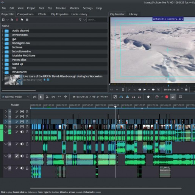Screen dimensions: 195x195
Task: Click the Project Bin horizontal scrollbar
Action: point(19,90)
